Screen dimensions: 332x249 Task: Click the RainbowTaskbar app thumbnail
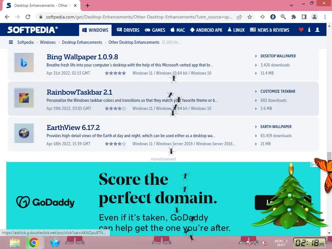pos(24,98)
